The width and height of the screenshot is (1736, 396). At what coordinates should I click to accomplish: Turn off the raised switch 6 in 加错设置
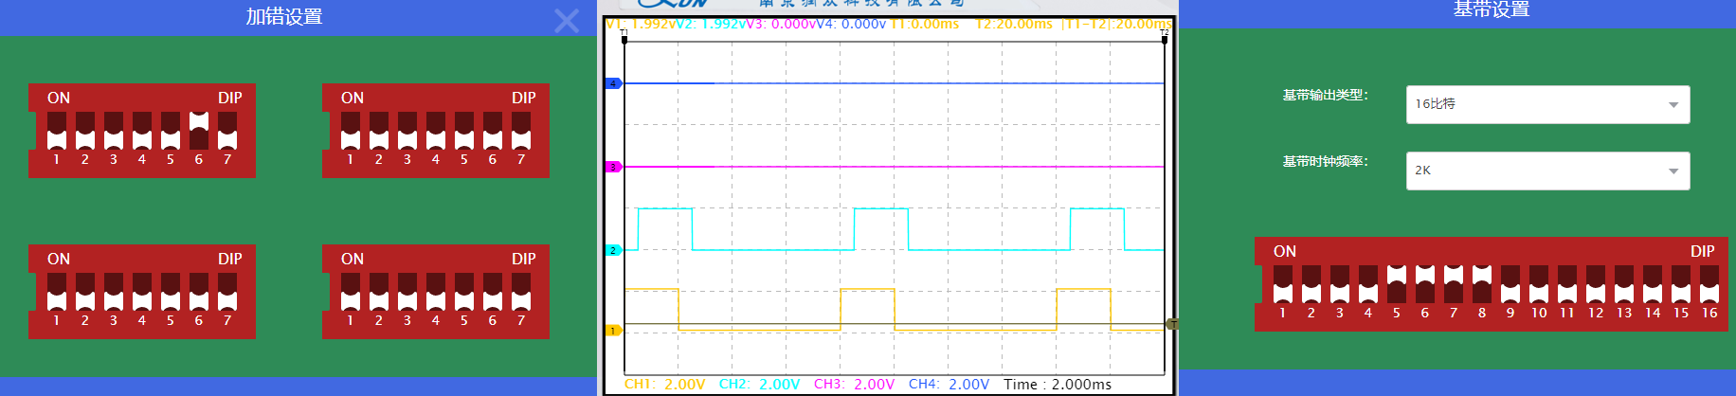pyautogui.click(x=199, y=130)
